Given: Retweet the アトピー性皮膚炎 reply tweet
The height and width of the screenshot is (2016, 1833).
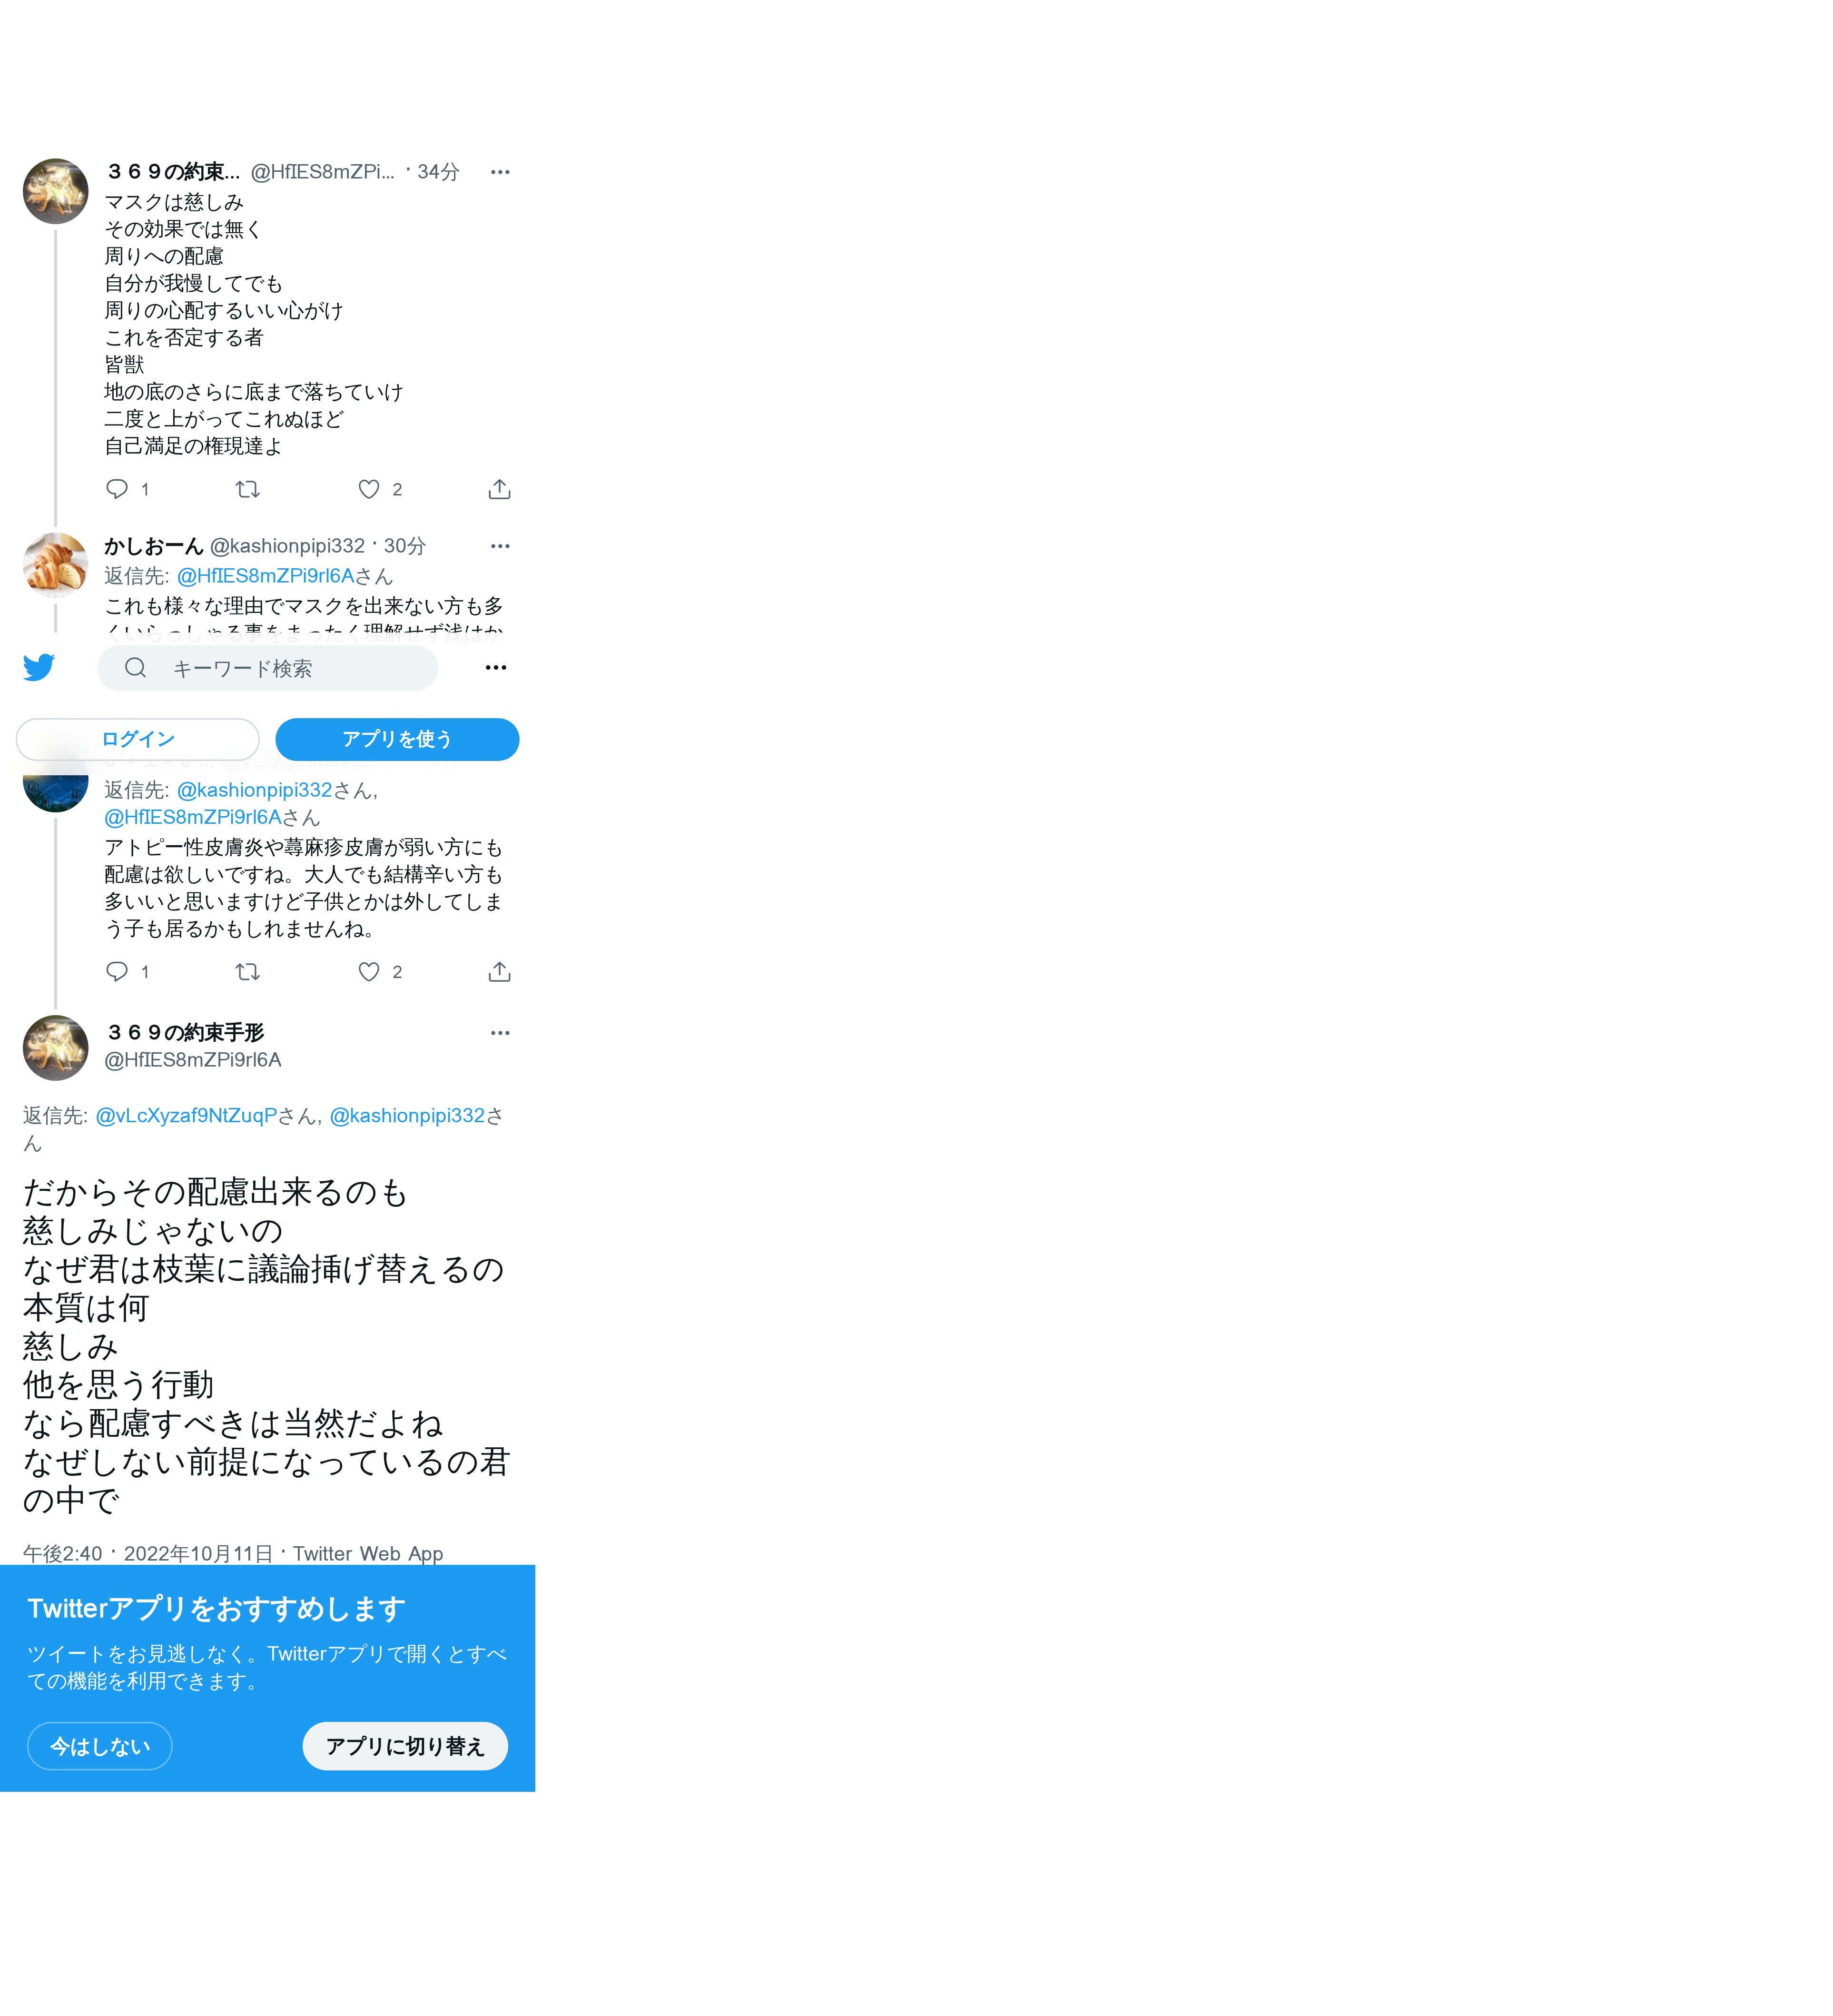Looking at the screenshot, I should pos(247,971).
